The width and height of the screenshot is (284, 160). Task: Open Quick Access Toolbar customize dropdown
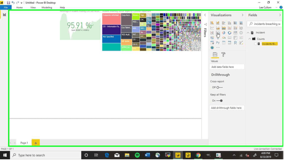click(x=21, y=3)
